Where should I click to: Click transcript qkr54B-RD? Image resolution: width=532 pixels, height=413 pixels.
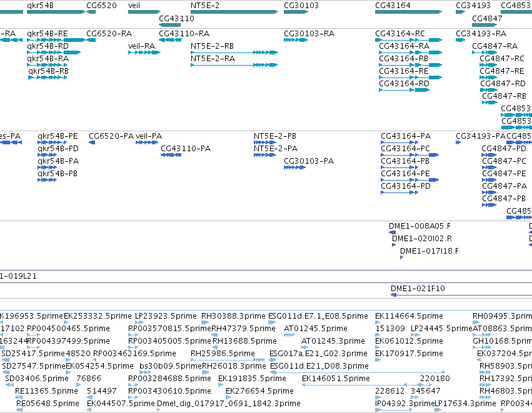54,52
